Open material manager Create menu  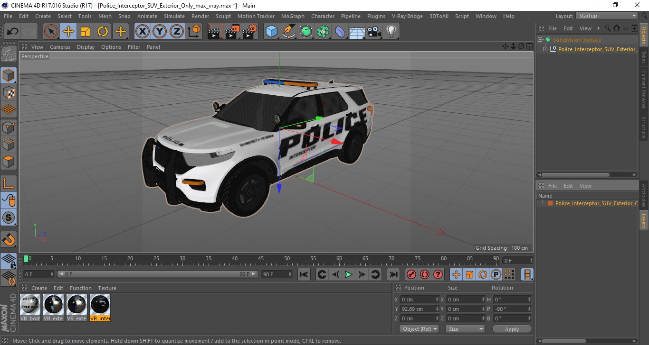39,288
